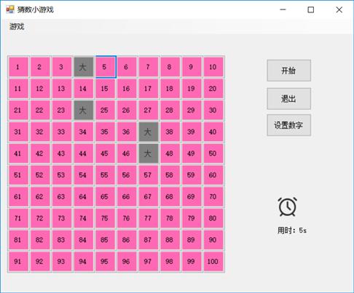The height and width of the screenshot is (293, 354).
Task: Open the 游戏 menu
Action: (x=17, y=26)
